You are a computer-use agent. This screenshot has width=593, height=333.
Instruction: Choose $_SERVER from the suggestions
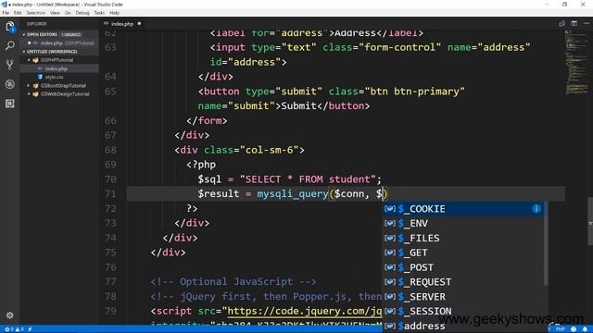click(463, 297)
